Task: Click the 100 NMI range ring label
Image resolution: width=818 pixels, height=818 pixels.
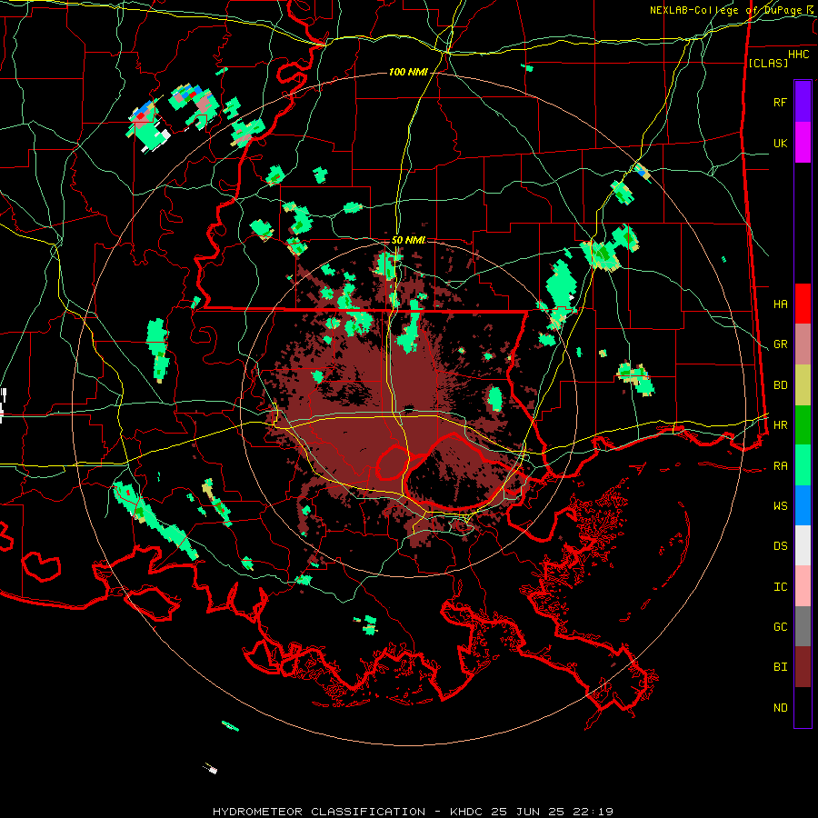Action: point(408,72)
